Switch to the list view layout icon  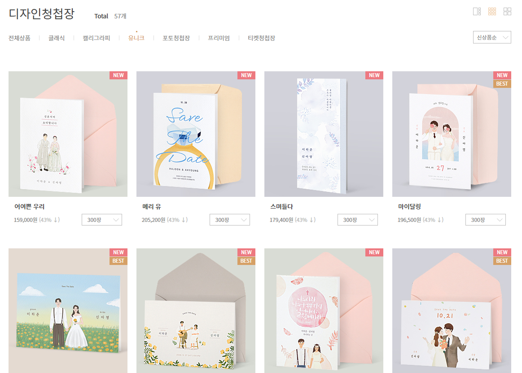click(x=477, y=12)
